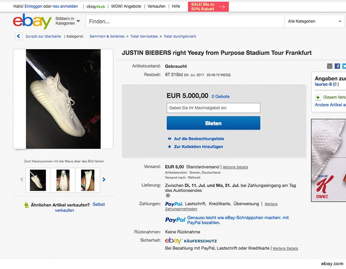This screenshot has height=269, width=346.
Task: Click the eBay logo
Action: [x=32, y=21]
